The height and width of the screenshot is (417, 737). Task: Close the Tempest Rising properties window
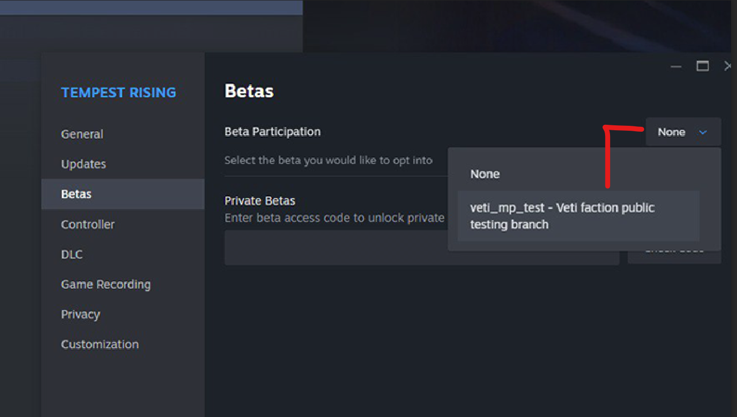[x=727, y=66]
